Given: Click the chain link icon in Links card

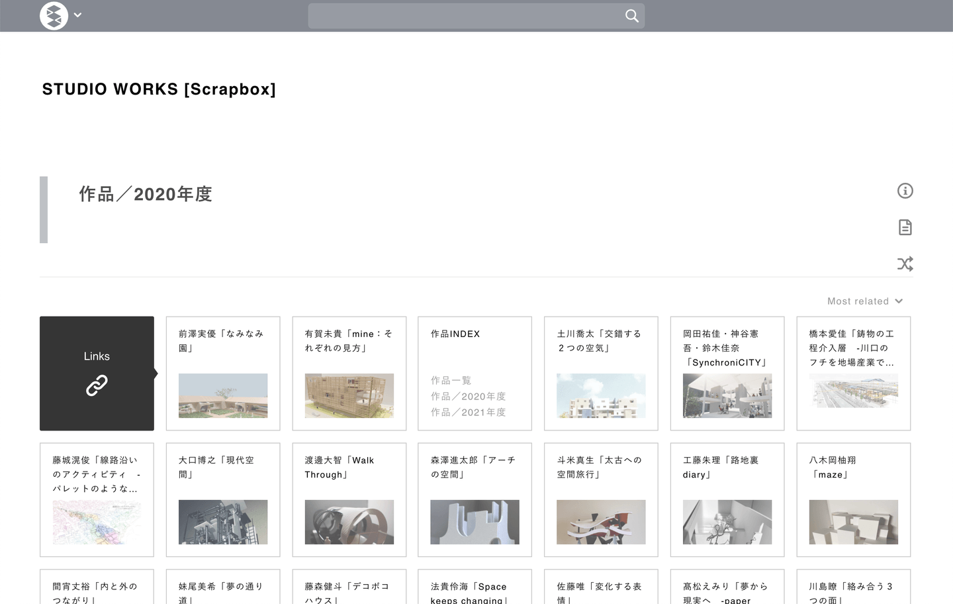Looking at the screenshot, I should point(97,385).
